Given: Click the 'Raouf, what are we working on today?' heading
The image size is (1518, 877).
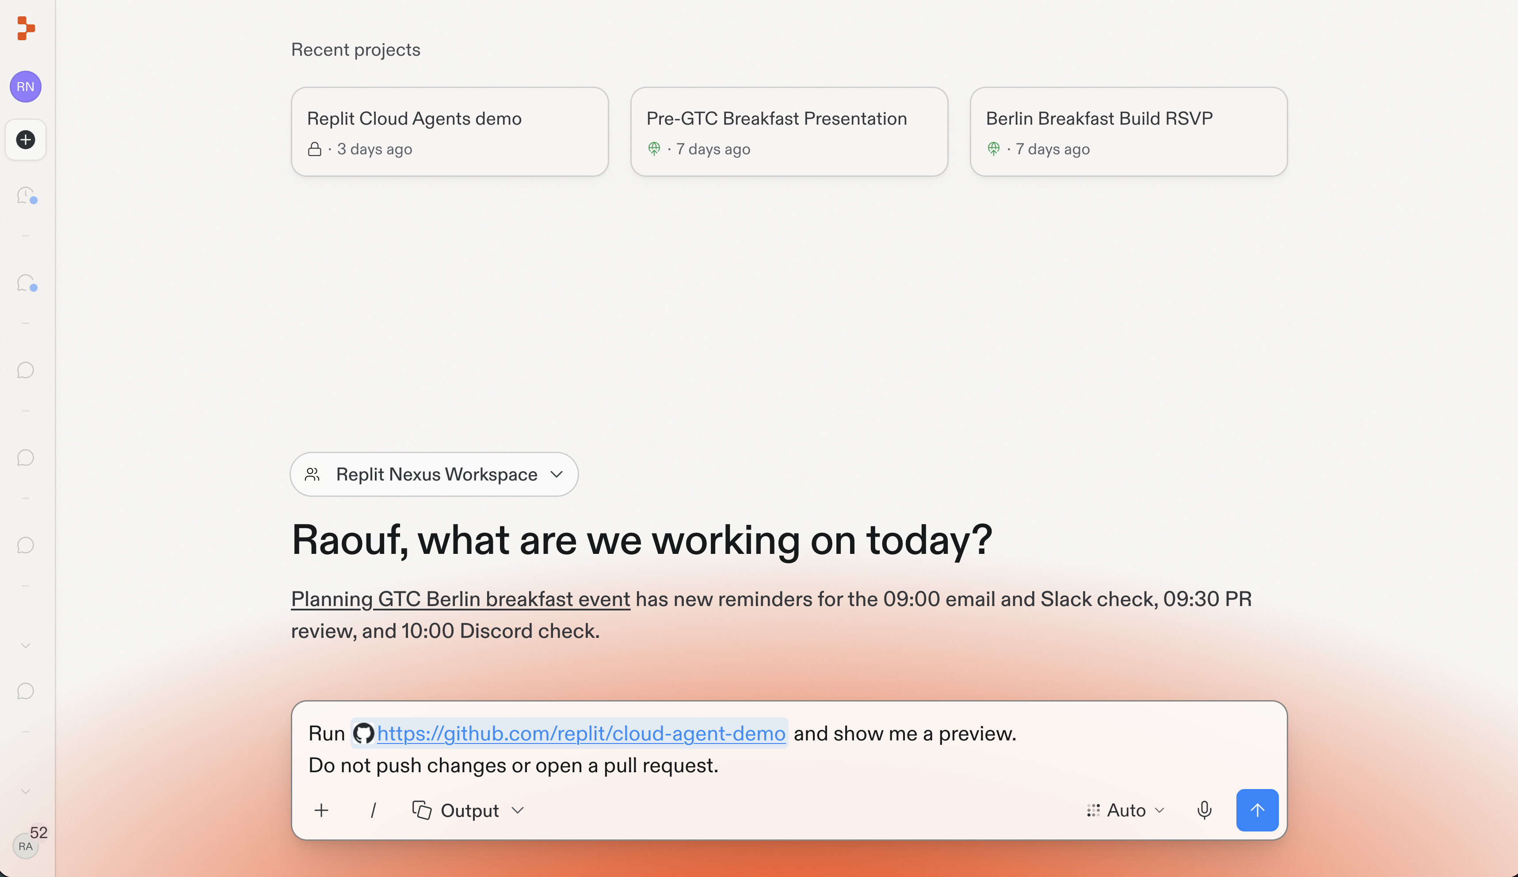Looking at the screenshot, I should click(641, 540).
